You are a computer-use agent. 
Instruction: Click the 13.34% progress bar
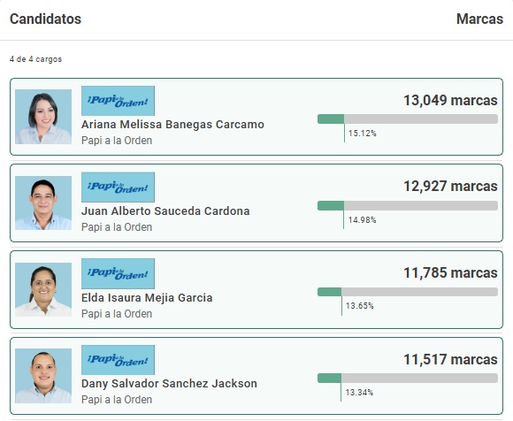pyautogui.click(x=408, y=379)
